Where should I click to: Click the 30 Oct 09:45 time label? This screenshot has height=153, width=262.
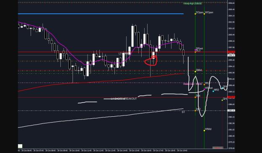62,150
